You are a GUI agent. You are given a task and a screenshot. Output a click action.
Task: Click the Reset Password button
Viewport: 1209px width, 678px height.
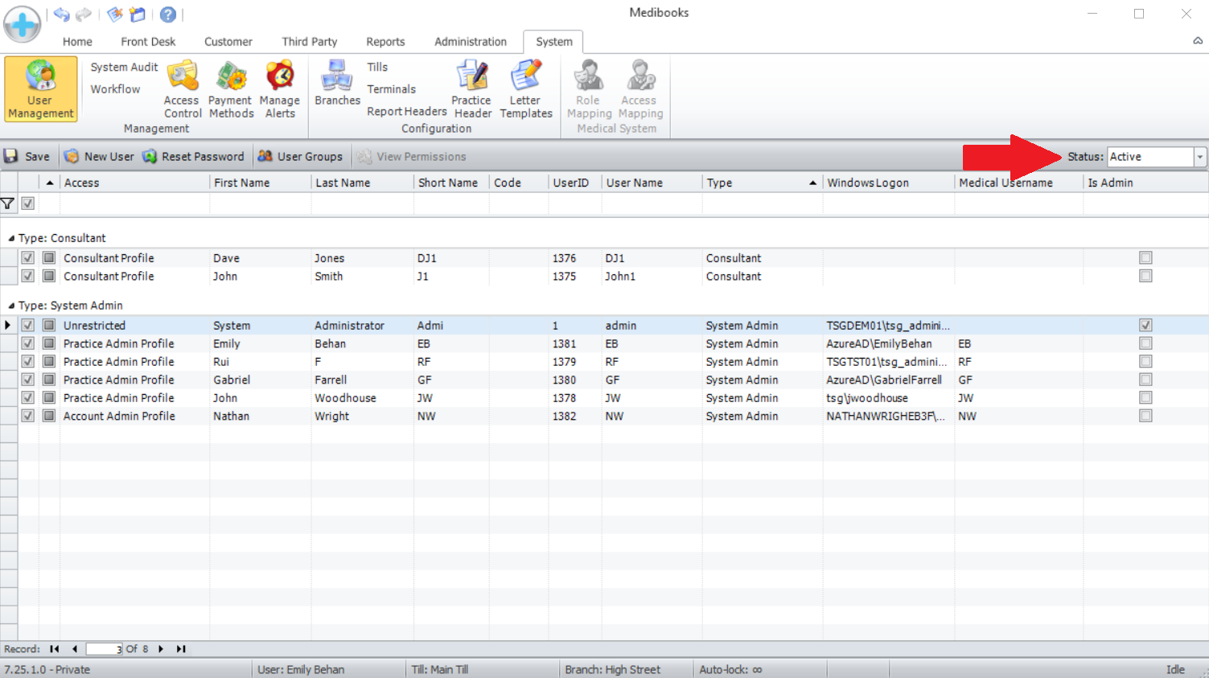point(193,157)
